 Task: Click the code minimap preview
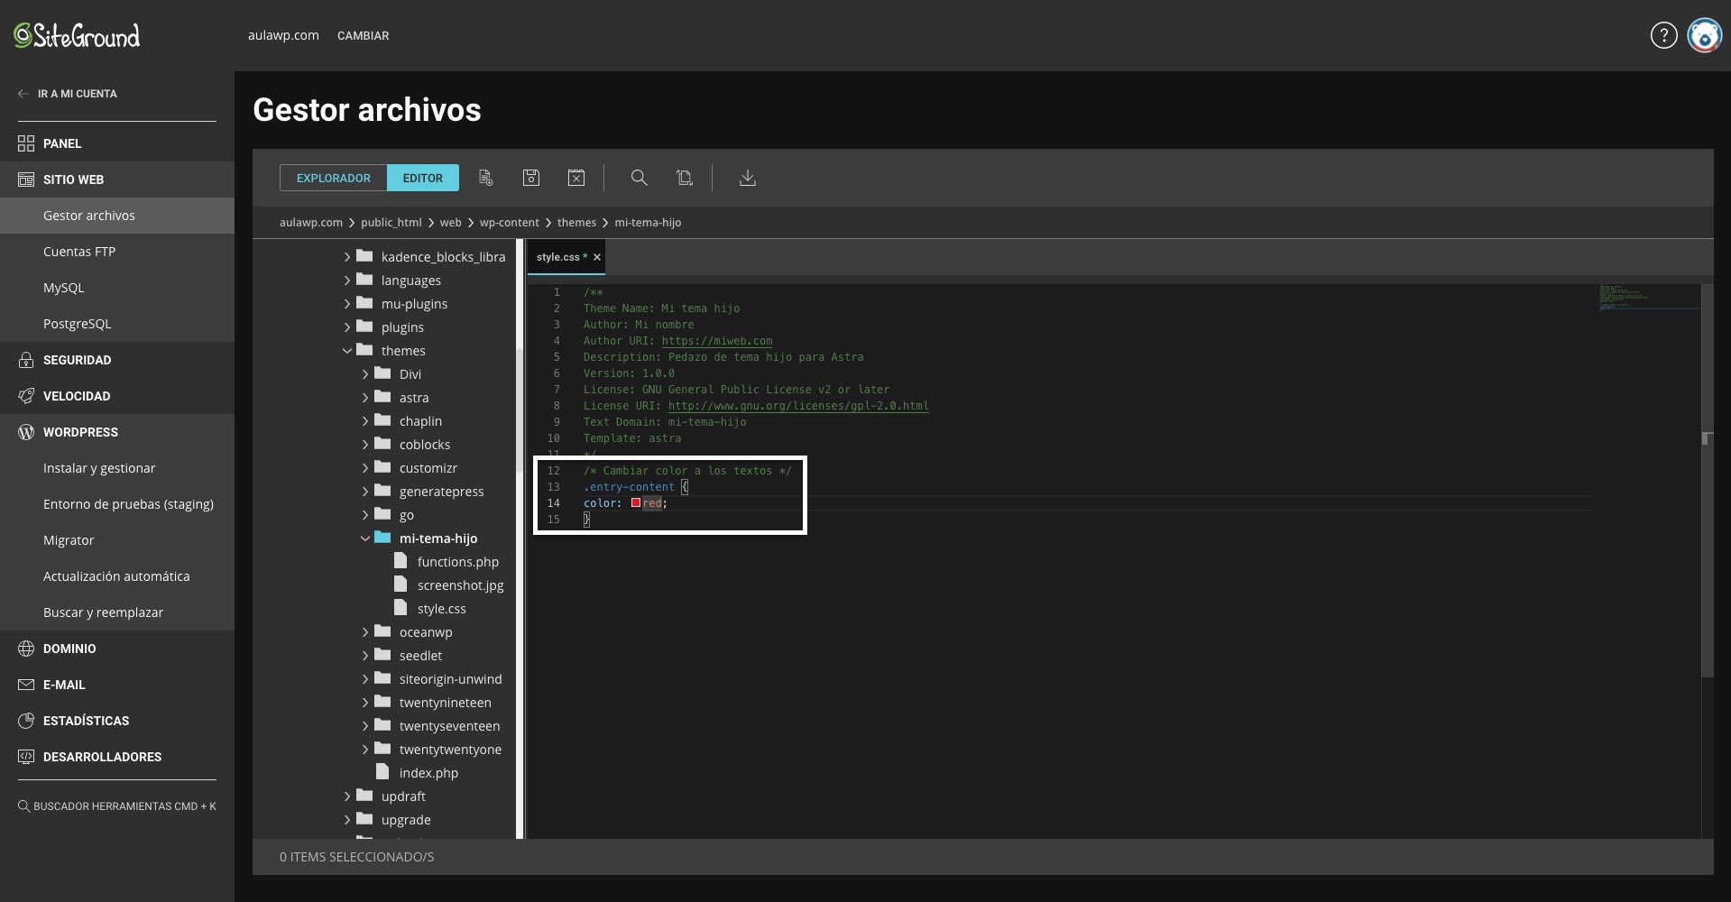point(1650,298)
